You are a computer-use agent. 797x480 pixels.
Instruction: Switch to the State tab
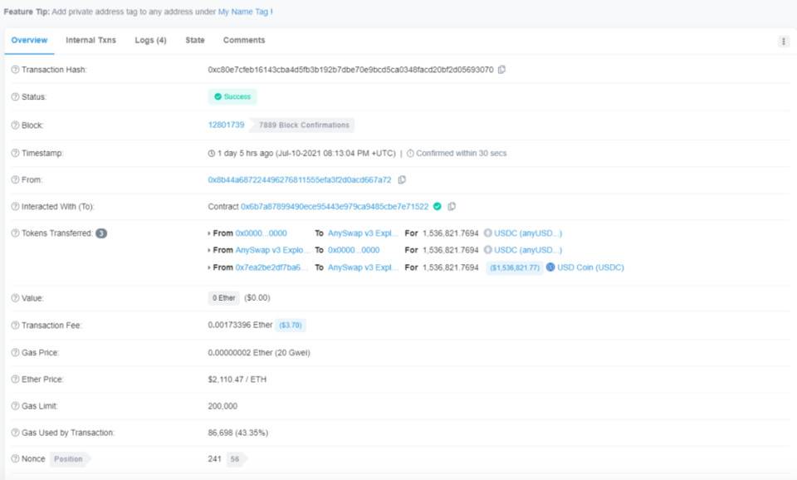(x=195, y=40)
